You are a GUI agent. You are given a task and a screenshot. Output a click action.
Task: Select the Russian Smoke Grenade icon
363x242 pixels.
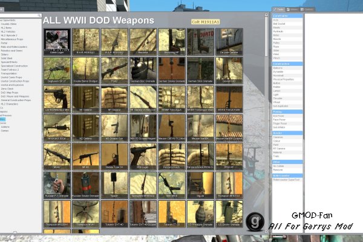(86, 185)
